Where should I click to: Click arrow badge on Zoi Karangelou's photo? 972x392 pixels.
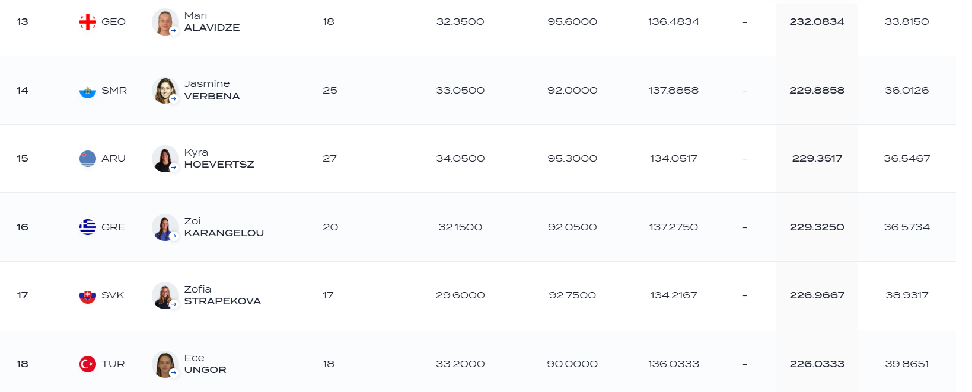click(x=174, y=236)
